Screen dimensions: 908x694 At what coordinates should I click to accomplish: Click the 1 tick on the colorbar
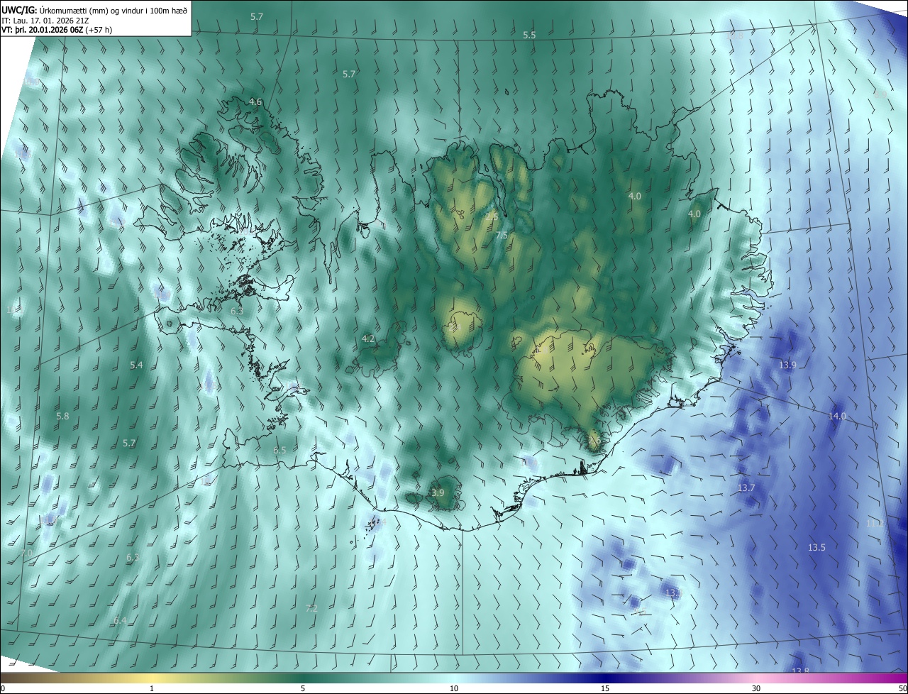coord(152,688)
